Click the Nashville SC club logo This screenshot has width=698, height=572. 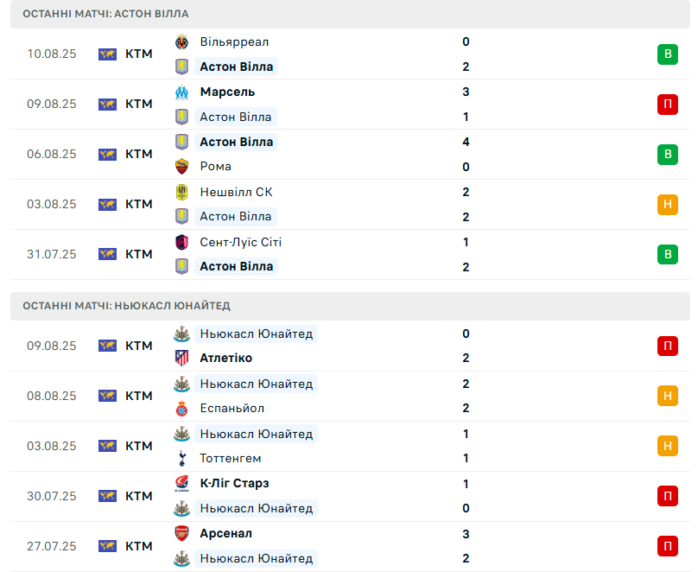coord(181,192)
